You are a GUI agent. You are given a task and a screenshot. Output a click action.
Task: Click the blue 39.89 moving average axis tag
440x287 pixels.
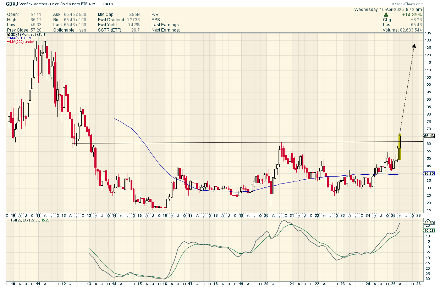point(429,173)
